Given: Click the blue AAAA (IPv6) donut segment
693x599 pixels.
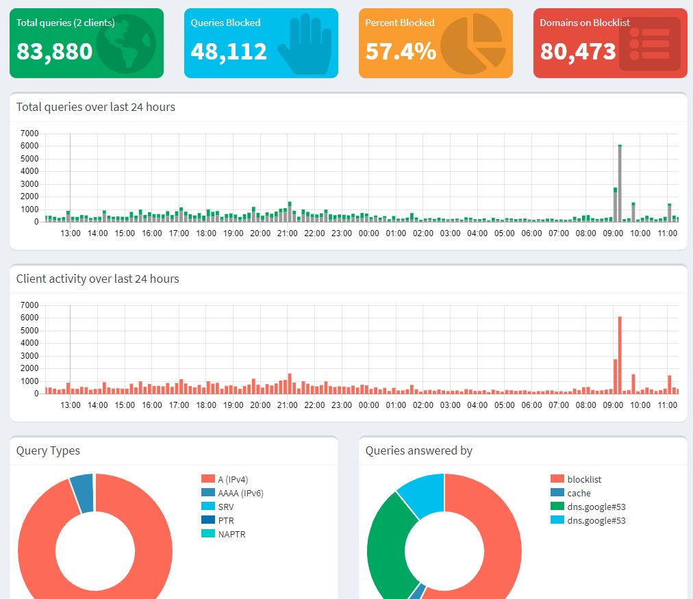Looking at the screenshot, I should tap(83, 493).
